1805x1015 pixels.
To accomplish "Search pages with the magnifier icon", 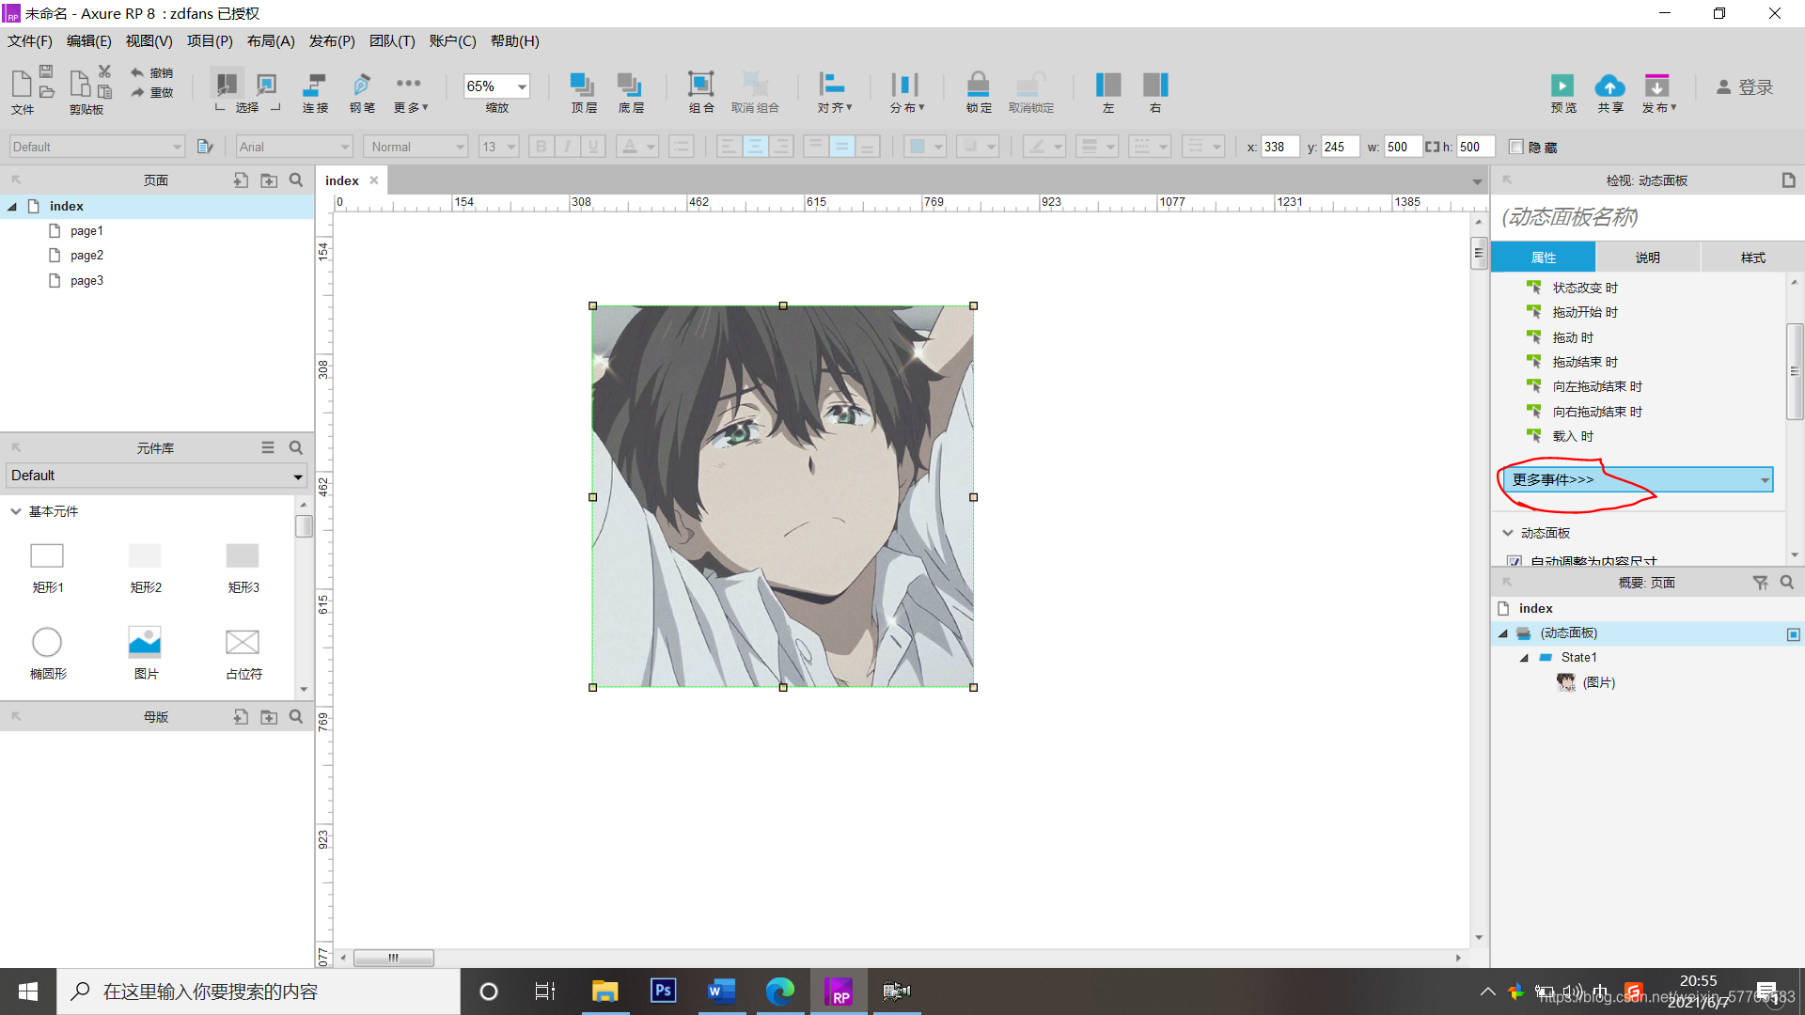I will coord(296,180).
